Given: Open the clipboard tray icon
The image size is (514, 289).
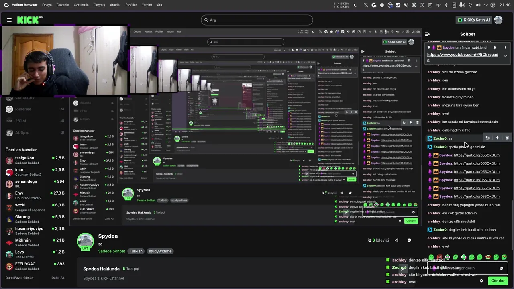Looking at the screenshot, I should coord(430,5).
